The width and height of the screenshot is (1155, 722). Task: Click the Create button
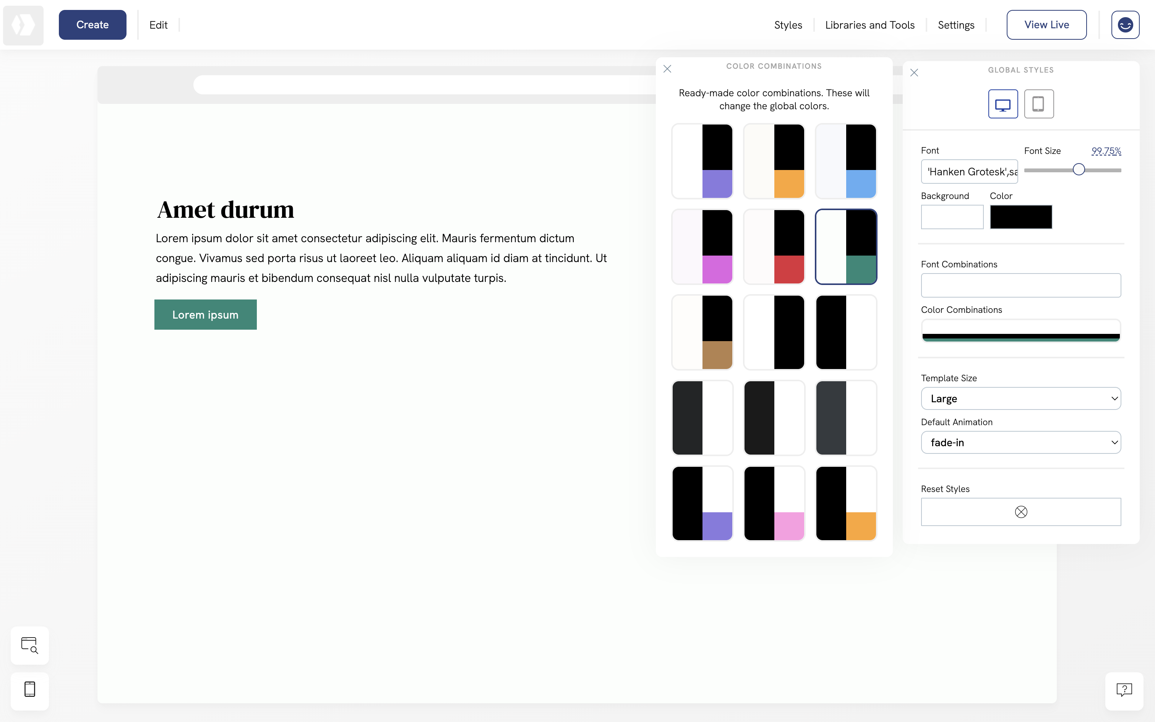pyautogui.click(x=92, y=24)
